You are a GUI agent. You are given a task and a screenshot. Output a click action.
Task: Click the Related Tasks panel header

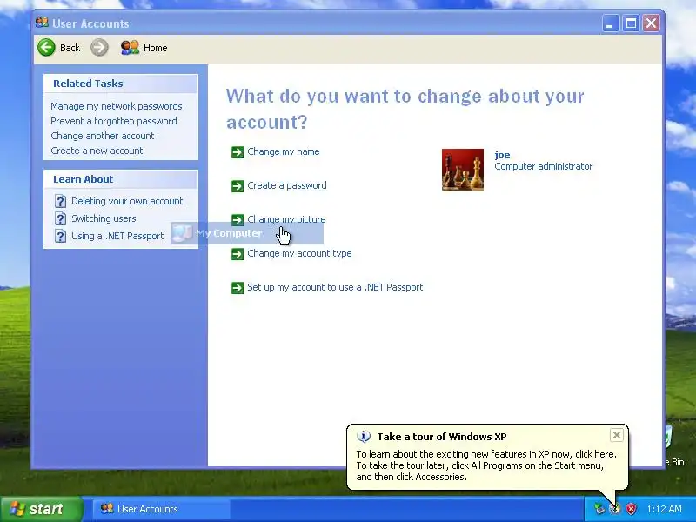coord(121,84)
